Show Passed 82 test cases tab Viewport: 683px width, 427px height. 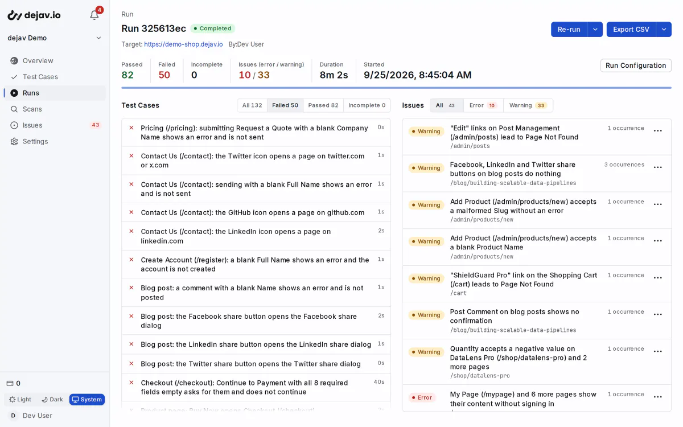(x=323, y=105)
